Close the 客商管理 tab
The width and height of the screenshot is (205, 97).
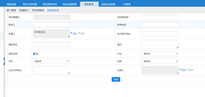(x=97, y=4)
